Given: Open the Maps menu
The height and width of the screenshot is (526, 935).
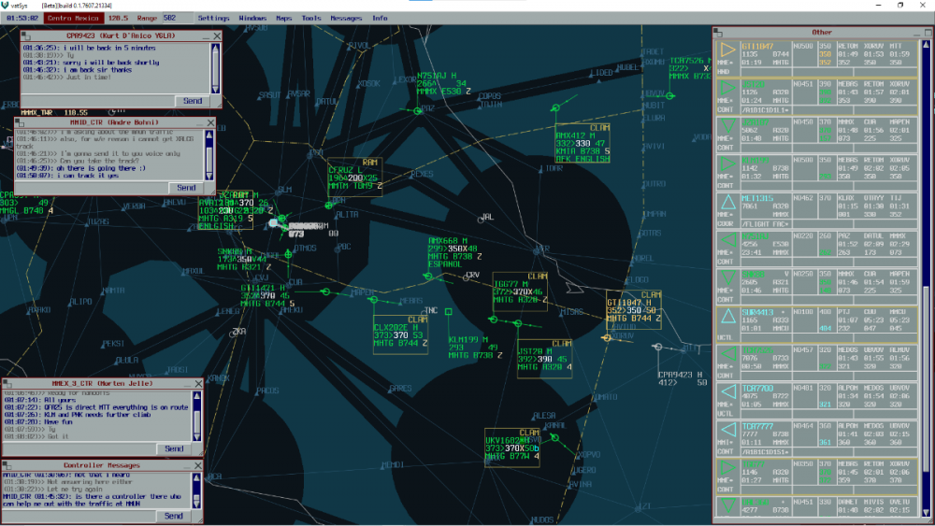Looking at the screenshot, I should click(x=283, y=18).
